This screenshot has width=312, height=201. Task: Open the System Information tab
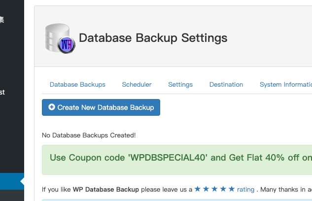[285, 84]
